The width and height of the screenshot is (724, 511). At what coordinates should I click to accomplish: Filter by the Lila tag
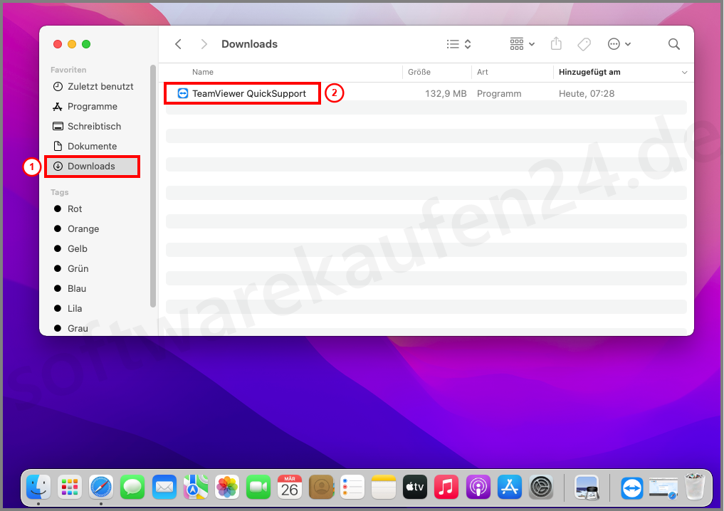point(68,308)
